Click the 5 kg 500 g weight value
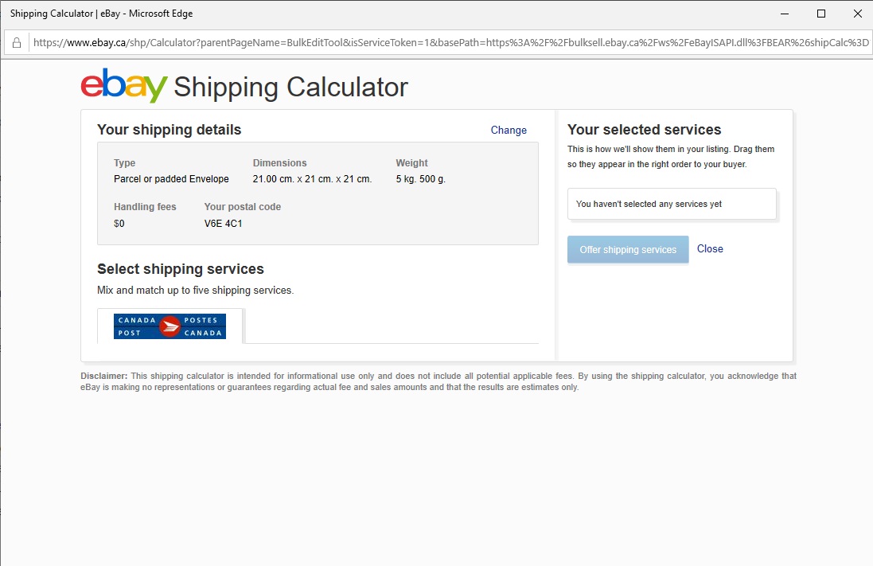Viewport: 873px width, 566px height. pos(420,179)
